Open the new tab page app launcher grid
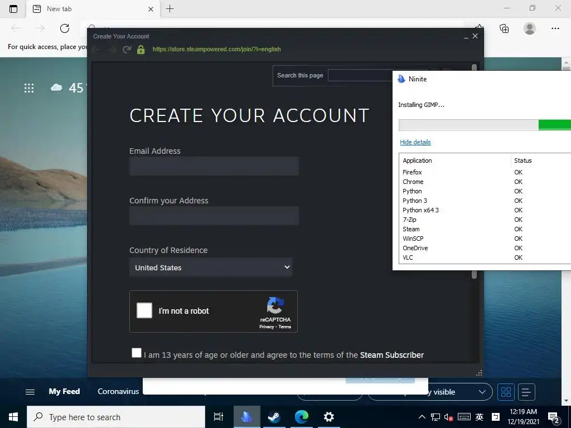The height and width of the screenshot is (428, 571). click(x=29, y=87)
